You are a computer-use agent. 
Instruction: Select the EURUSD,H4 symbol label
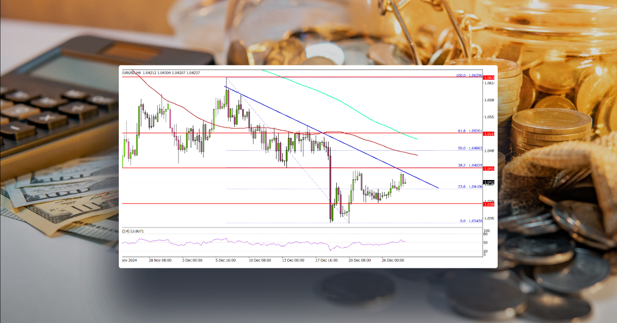coord(131,73)
